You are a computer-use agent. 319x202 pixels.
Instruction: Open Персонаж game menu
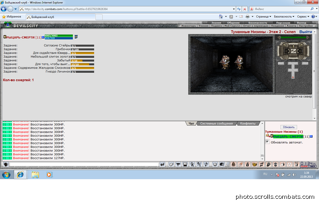[283, 22]
